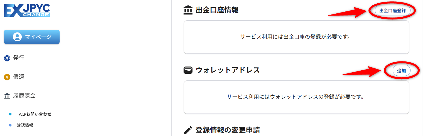Click the gold yen icon beside 償還
425x136 pixels.
click(x=7, y=77)
